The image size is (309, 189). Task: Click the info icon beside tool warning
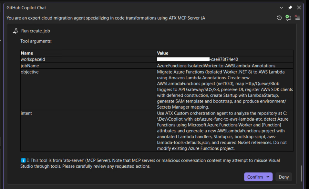click(23, 160)
